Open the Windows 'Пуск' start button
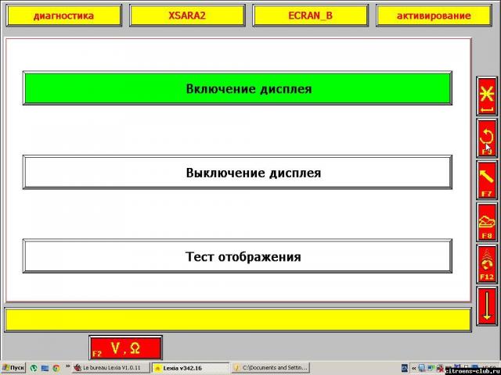Screen dimensions: 501x375 click(x=13, y=368)
